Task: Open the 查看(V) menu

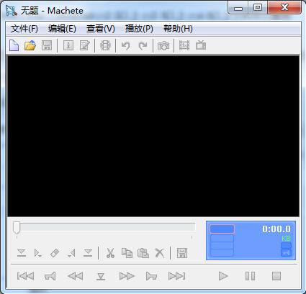Action: coord(101,29)
